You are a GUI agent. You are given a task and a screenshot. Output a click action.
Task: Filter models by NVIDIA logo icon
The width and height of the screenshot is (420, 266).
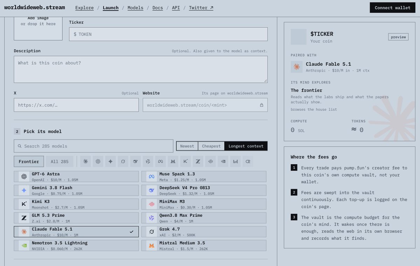pyautogui.click(x=223, y=161)
